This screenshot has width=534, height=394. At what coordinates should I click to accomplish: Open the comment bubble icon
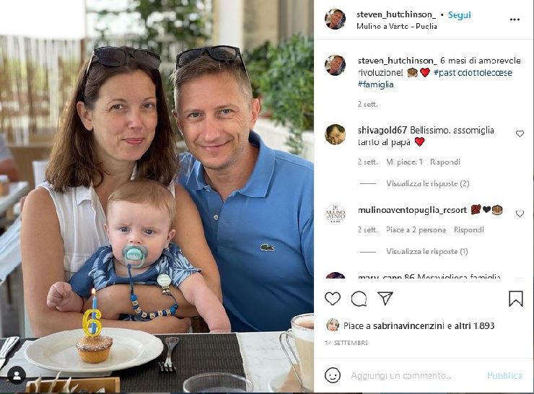[359, 299]
